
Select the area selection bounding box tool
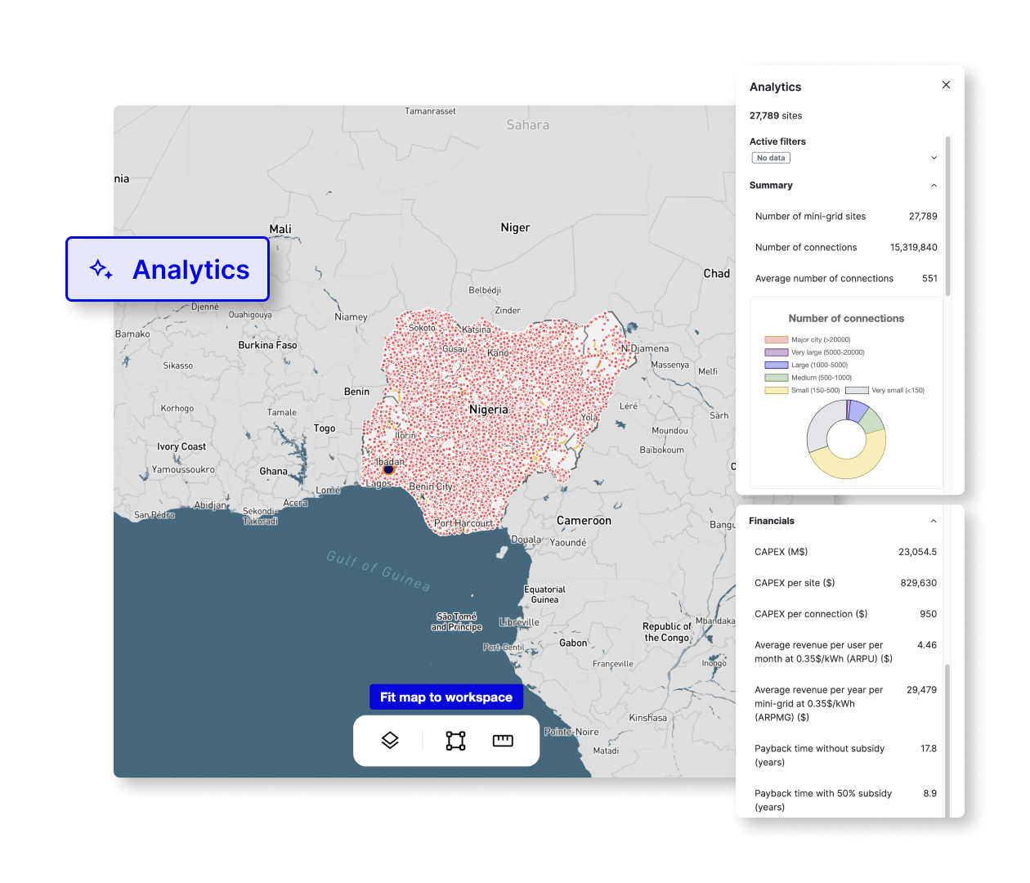click(x=455, y=741)
